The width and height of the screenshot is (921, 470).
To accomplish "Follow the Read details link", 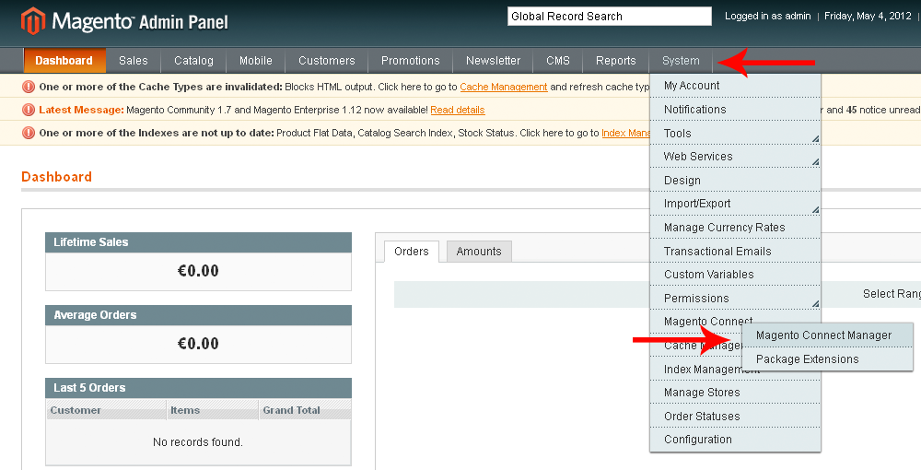I will (458, 110).
